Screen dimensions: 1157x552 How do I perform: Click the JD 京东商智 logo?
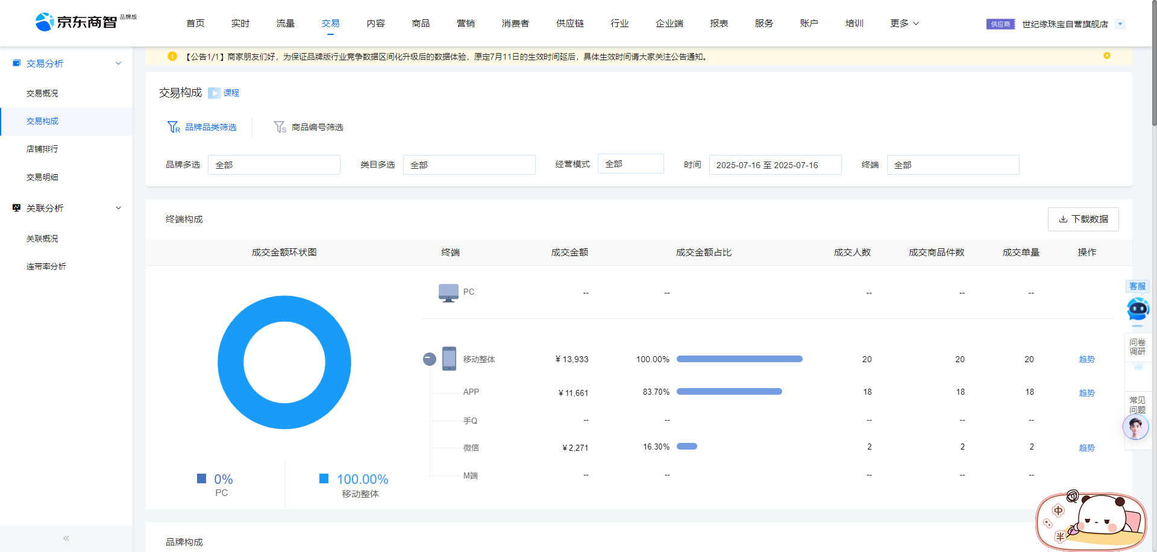77,22
